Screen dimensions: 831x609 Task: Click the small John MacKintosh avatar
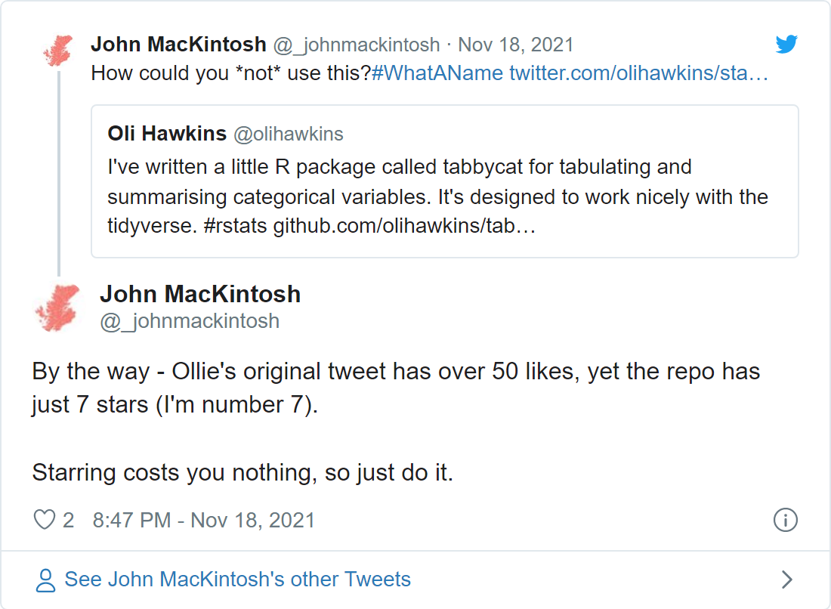click(x=58, y=51)
